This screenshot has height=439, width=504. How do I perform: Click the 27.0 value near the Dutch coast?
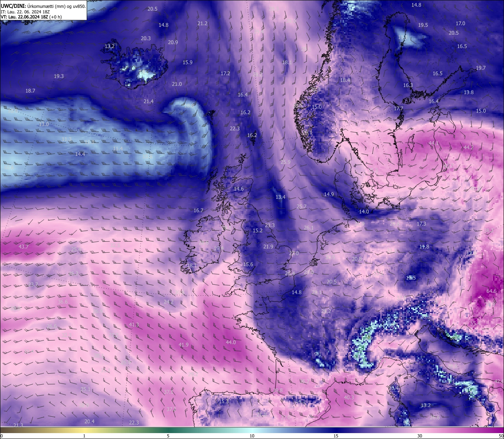click(294, 254)
